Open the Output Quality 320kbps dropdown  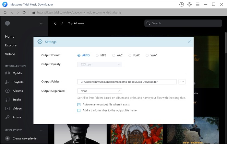(100, 65)
